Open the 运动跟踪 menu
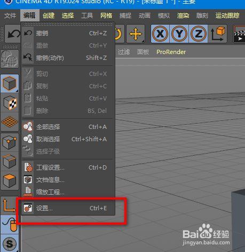 click(227, 16)
